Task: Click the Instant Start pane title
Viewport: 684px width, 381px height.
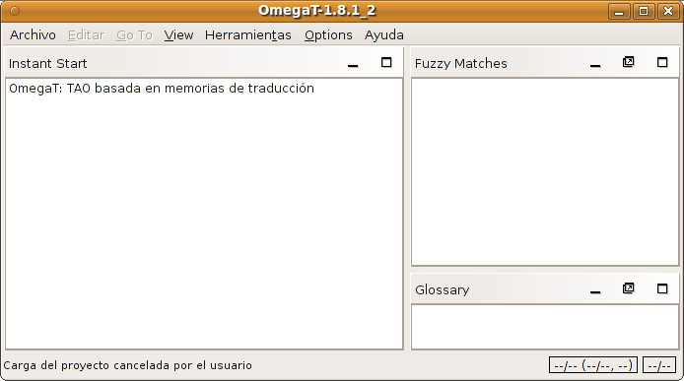Action: pyautogui.click(x=48, y=64)
